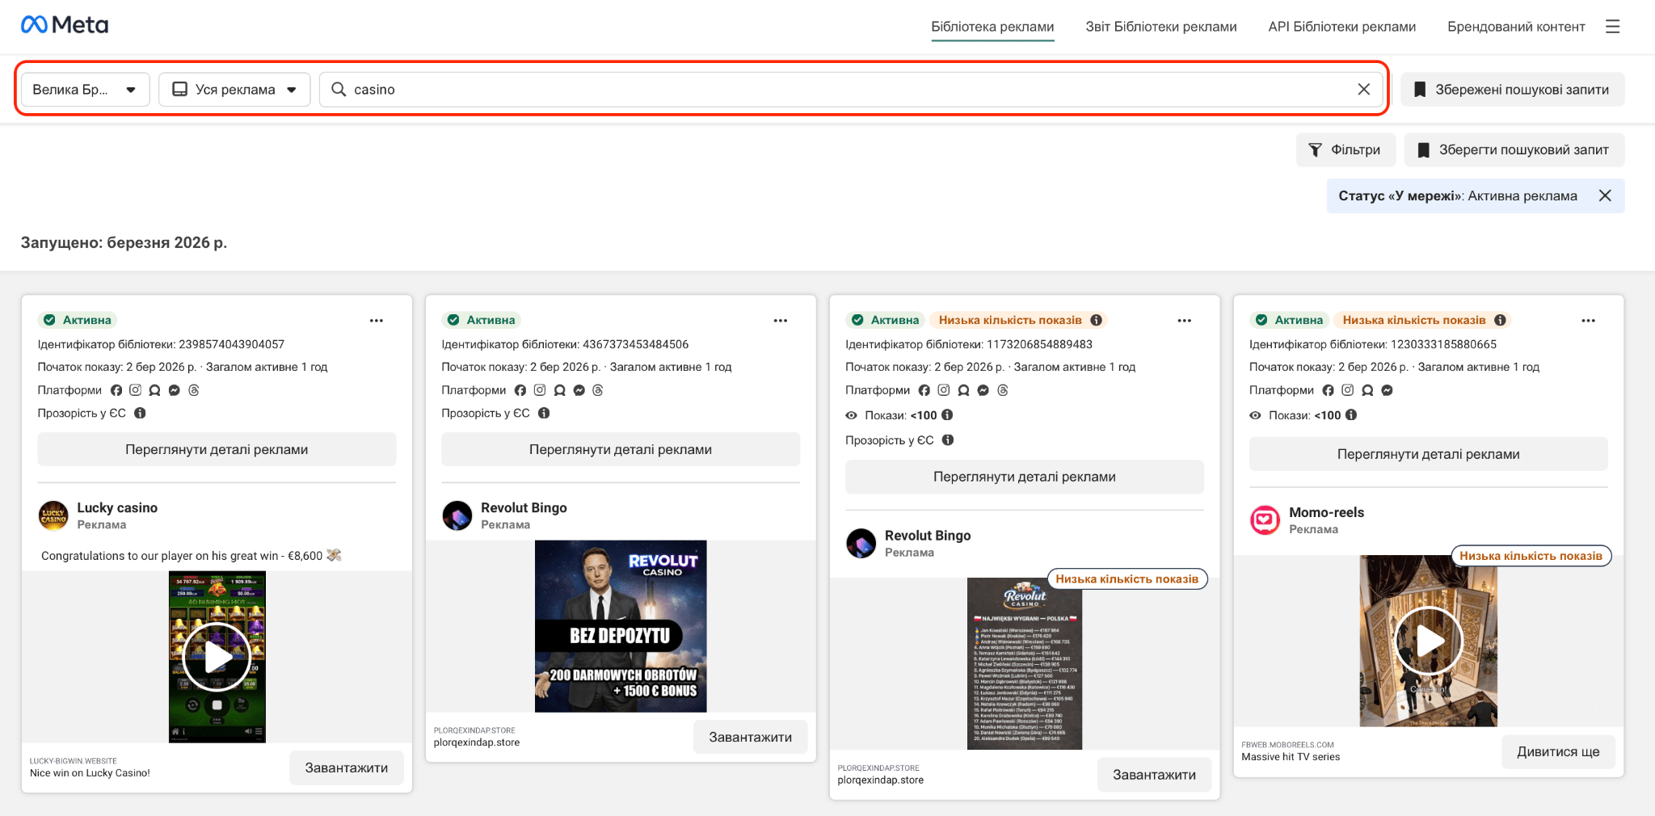Play the Lucky casino video ad
This screenshot has height=816, width=1655.
click(217, 657)
